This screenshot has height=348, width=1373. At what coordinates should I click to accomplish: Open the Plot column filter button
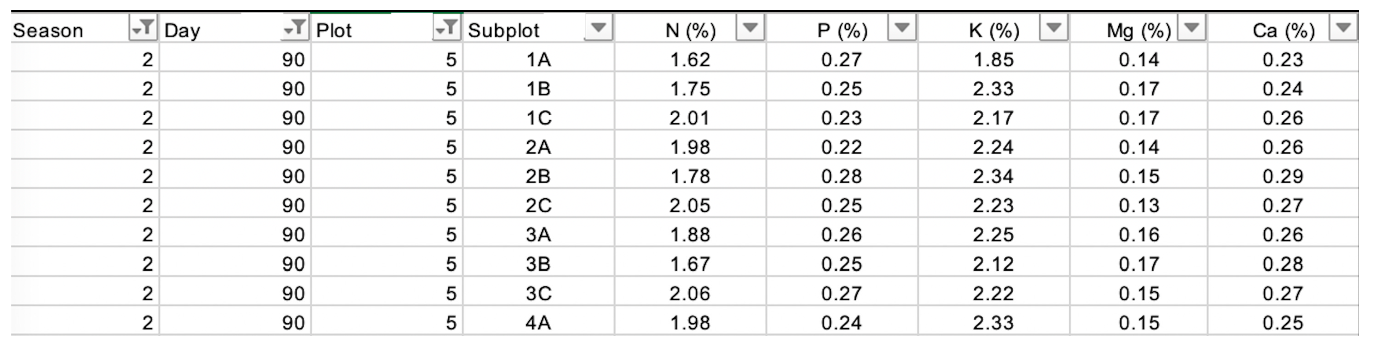point(446,28)
